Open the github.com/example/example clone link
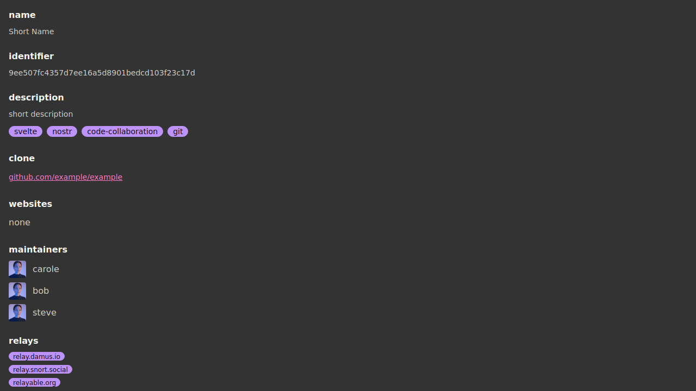This screenshot has height=391, width=696. pos(65,177)
